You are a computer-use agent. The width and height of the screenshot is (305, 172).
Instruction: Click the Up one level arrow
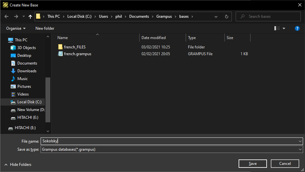[x=30, y=16]
